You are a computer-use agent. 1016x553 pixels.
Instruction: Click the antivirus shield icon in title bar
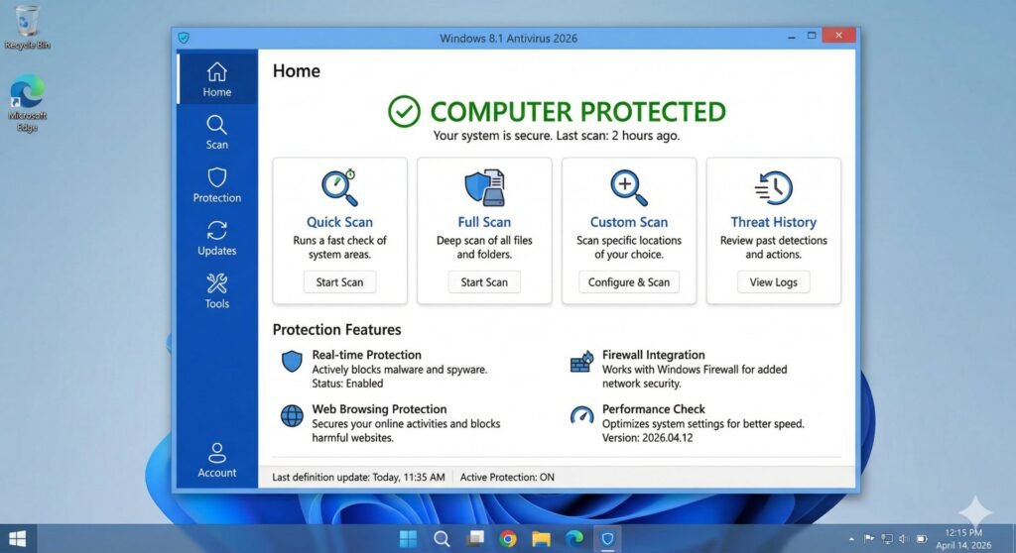click(x=184, y=39)
